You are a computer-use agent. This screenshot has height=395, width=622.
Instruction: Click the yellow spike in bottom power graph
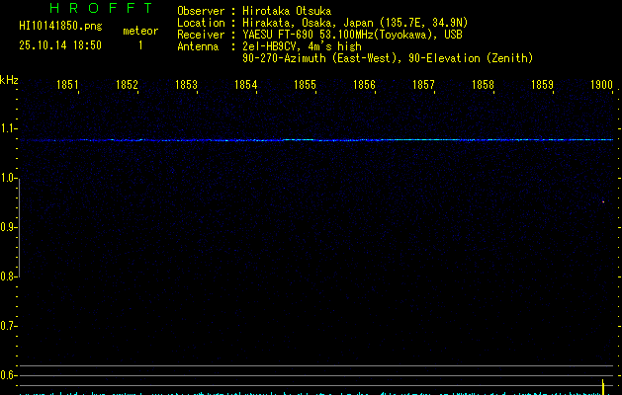click(x=603, y=385)
